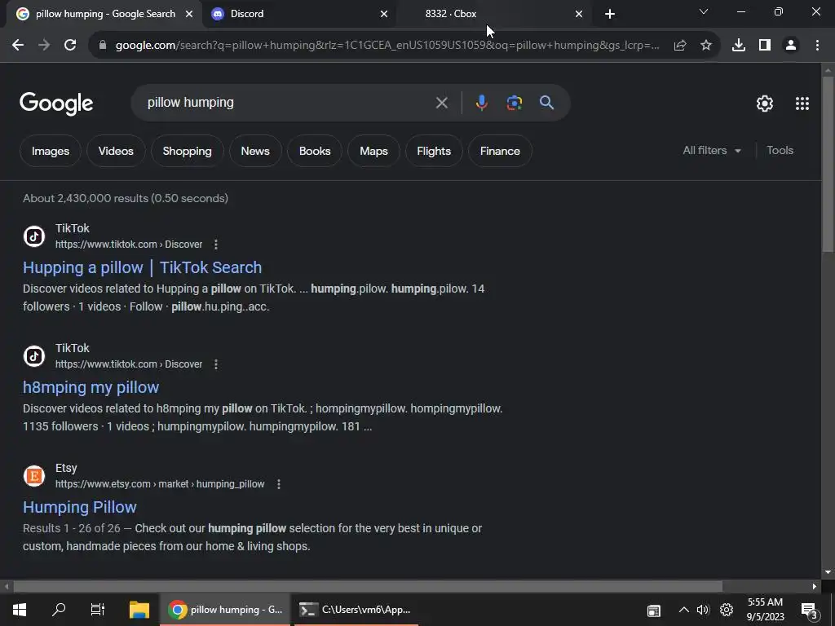835x626 pixels.
Task: Click the scroll right arrow at bottom
Action: tap(815, 587)
